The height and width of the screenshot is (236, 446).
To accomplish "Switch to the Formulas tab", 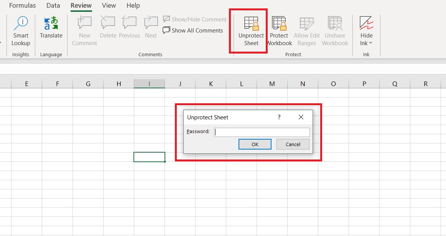I will point(23,5).
